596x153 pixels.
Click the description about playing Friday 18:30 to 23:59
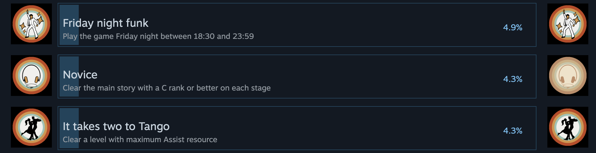click(x=158, y=36)
